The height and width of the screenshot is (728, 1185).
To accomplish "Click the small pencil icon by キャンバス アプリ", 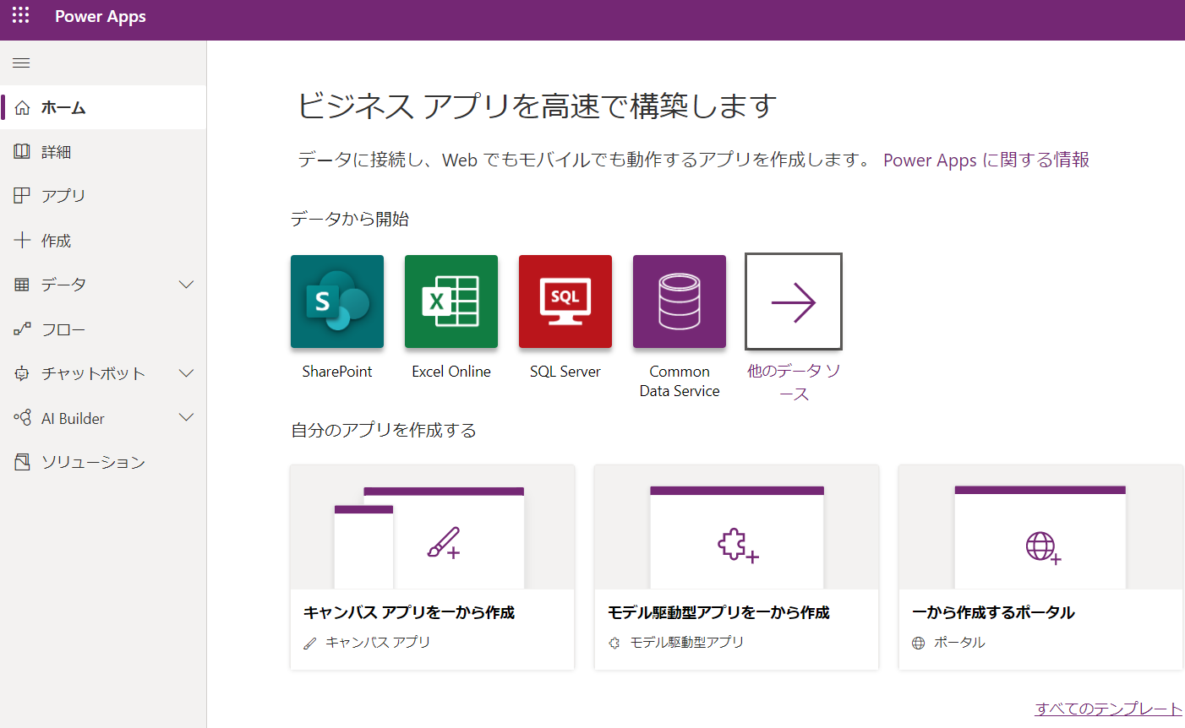I will (310, 643).
